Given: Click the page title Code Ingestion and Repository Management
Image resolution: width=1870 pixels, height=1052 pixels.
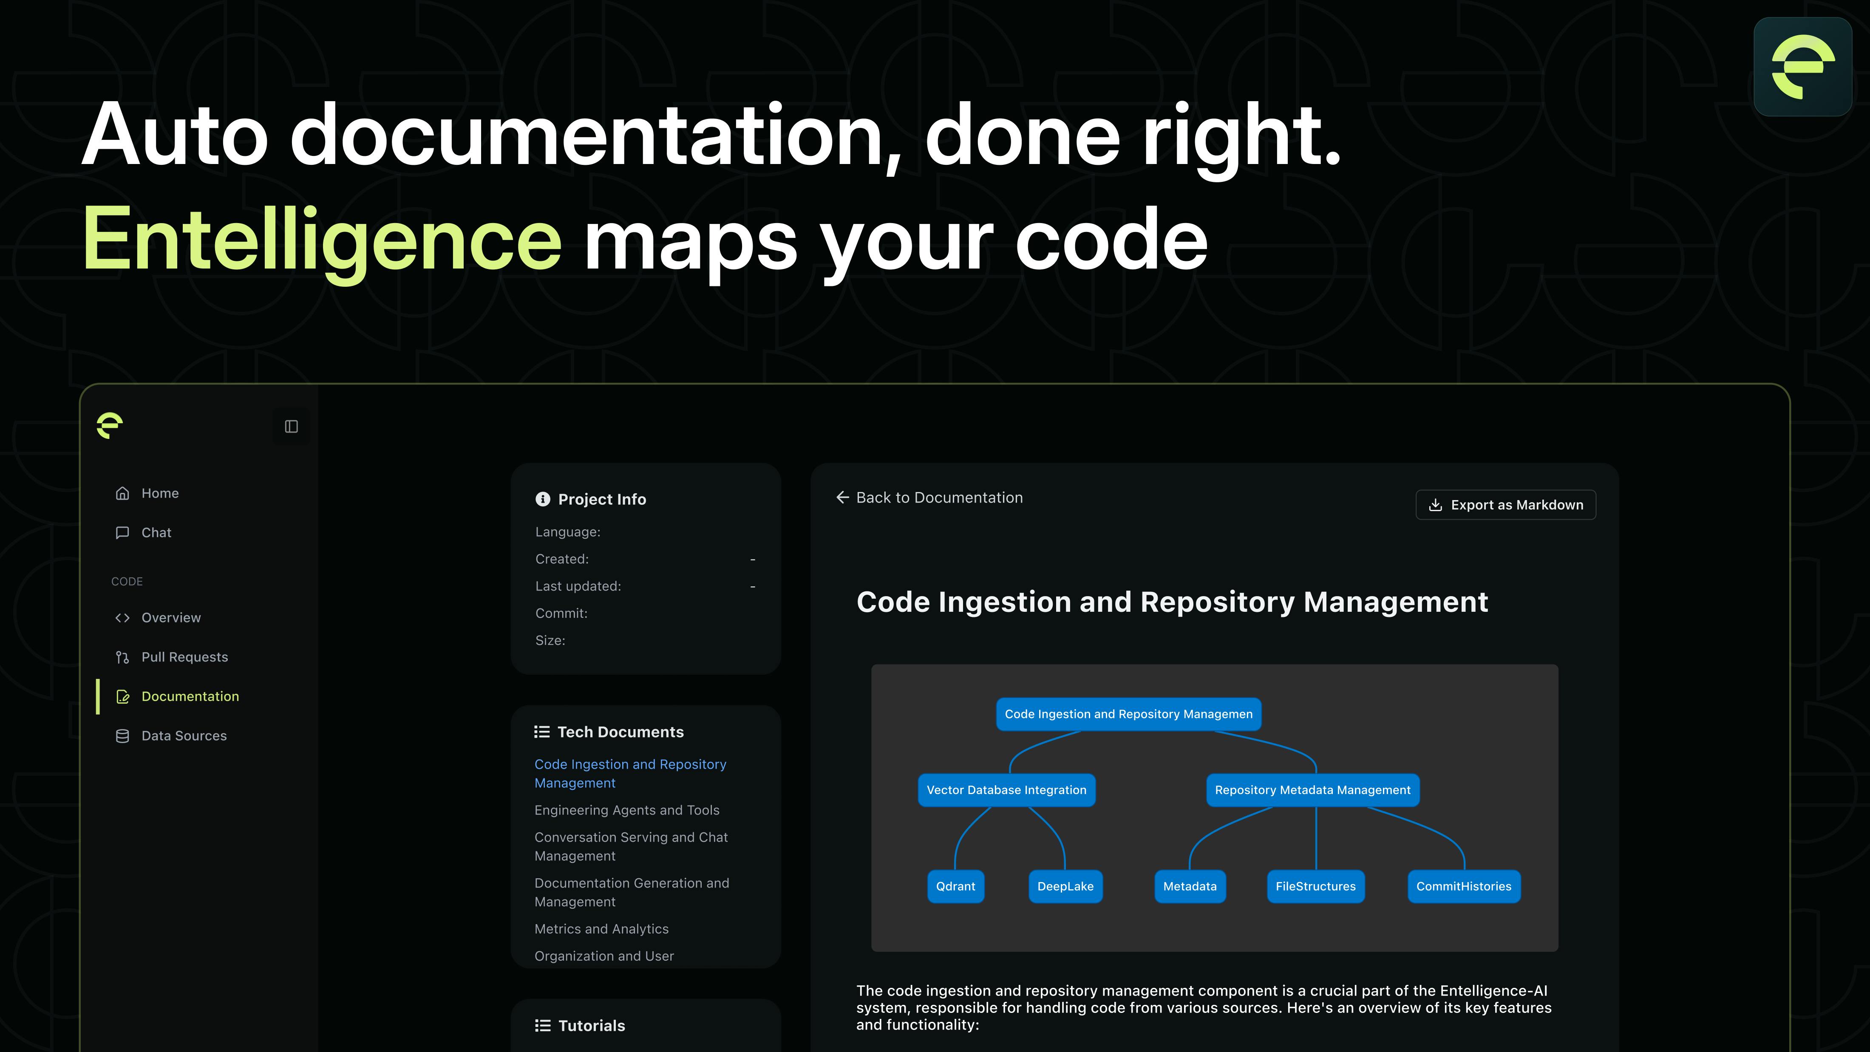Looking at the screenshot, I should [x=1173, y=602].
